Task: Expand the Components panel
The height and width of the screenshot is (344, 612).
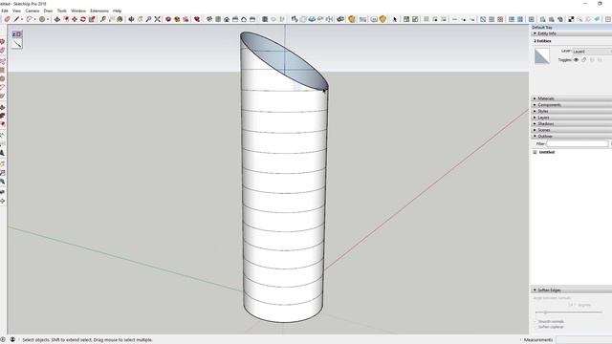Action: pos(535,105)
